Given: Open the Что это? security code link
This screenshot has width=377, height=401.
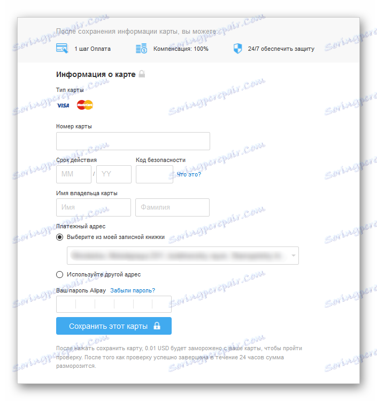Looking at the screenshot, I should point(189,174).
